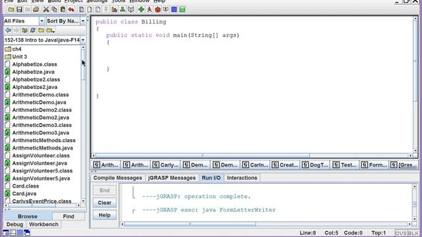
Task: Switch to the Workbench tab
Action: coord(44,224)
